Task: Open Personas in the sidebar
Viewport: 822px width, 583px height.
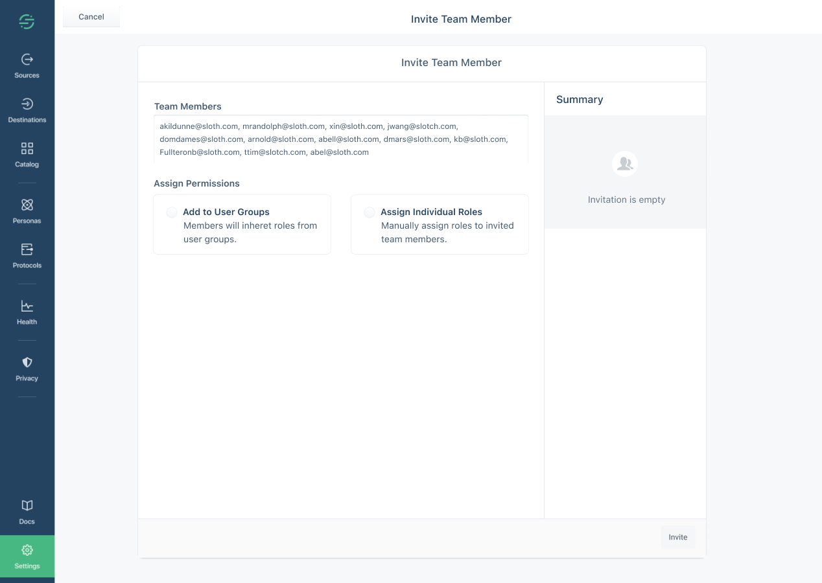Action: click(27, 212)
